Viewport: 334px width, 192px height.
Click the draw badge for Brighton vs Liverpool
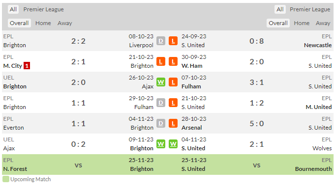point(161,41)
